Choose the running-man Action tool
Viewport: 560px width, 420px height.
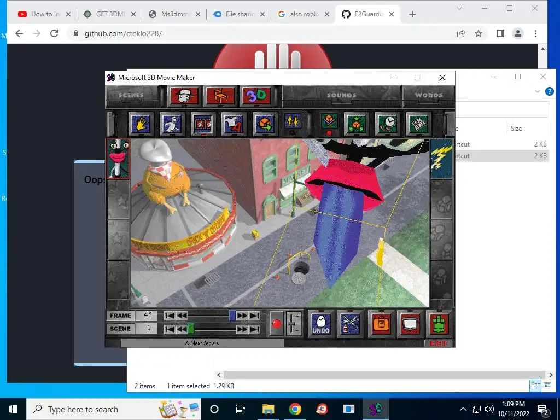172,124
